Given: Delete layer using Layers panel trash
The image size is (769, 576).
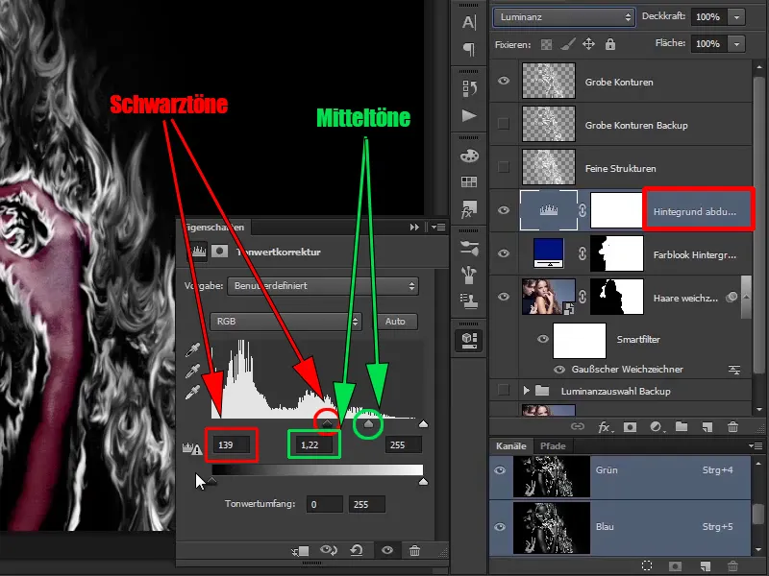Looking at the screenshot, I should (732, 426).
